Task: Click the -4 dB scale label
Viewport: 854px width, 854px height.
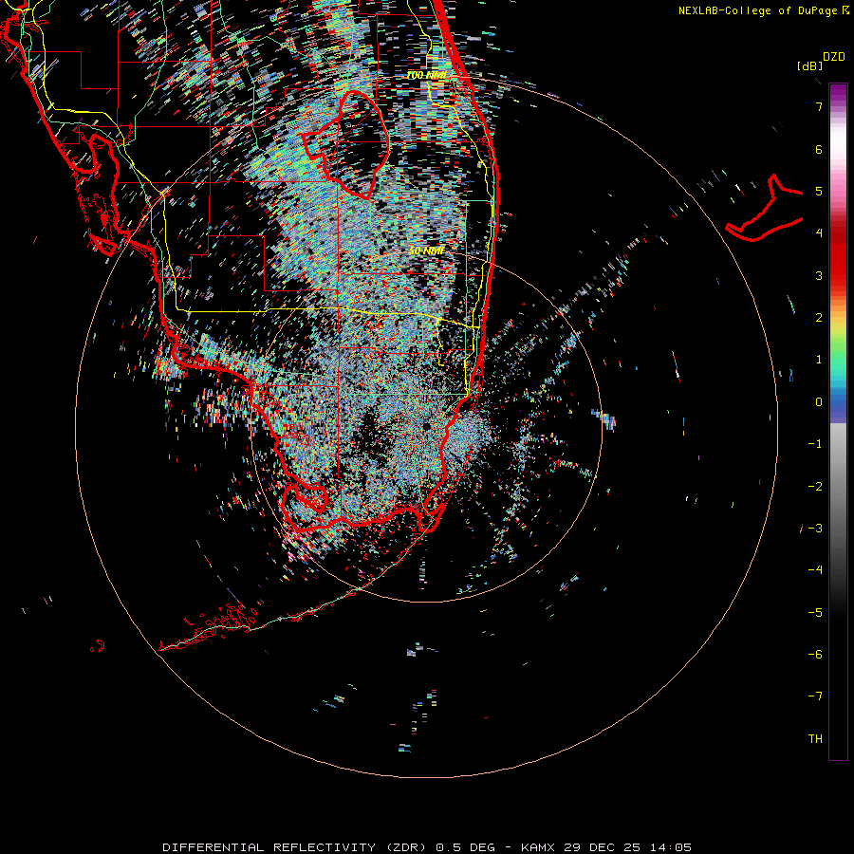Action: (x=815, y=569)
